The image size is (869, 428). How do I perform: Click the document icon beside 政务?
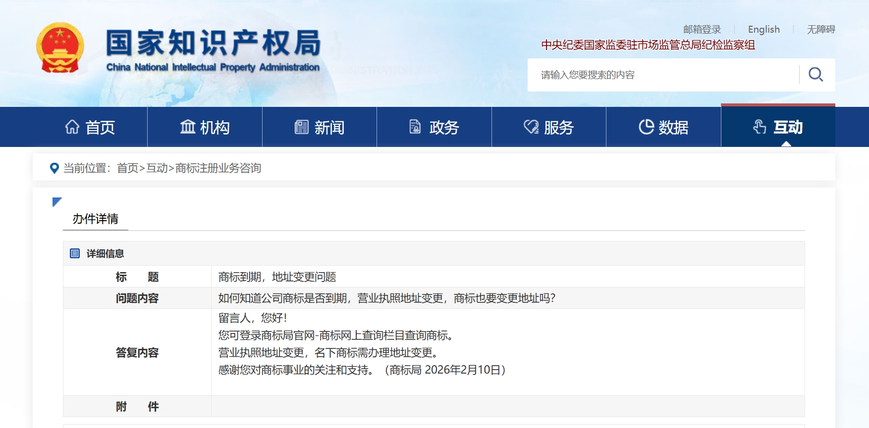tap(415, 127)
